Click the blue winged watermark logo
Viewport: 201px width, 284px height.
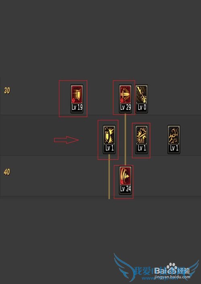156,267
